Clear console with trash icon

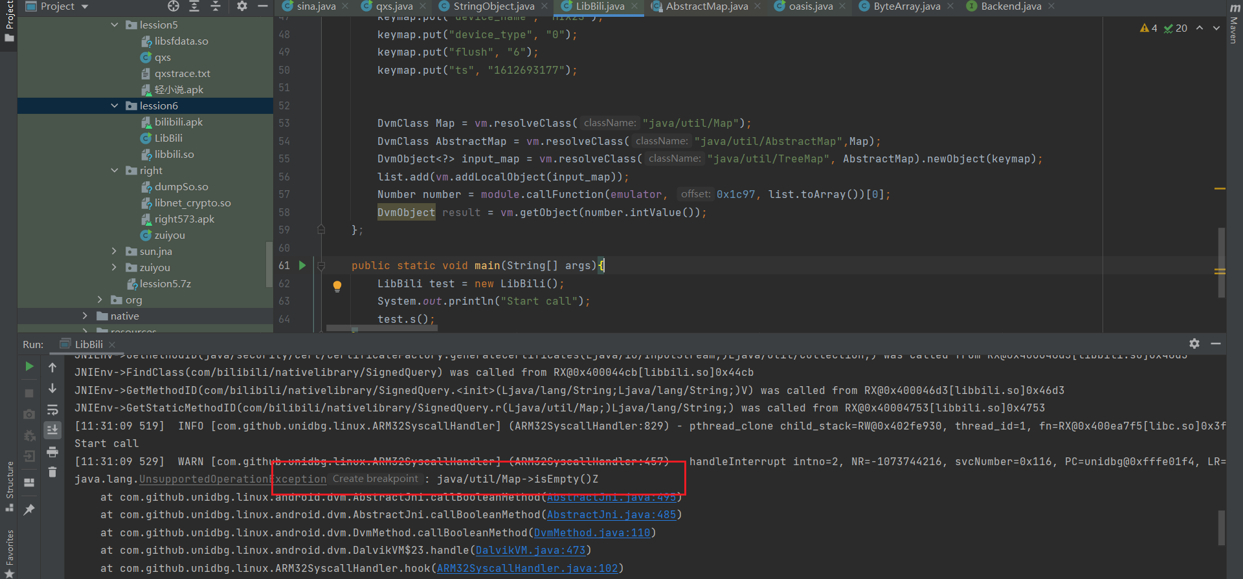(x=52, y=472)
